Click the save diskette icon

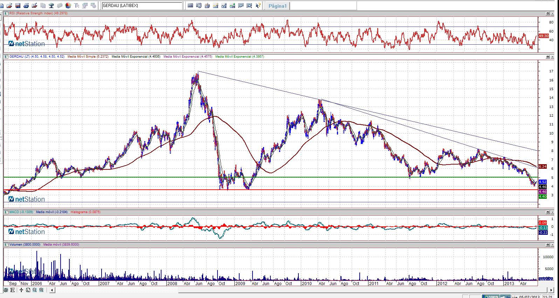18,6
